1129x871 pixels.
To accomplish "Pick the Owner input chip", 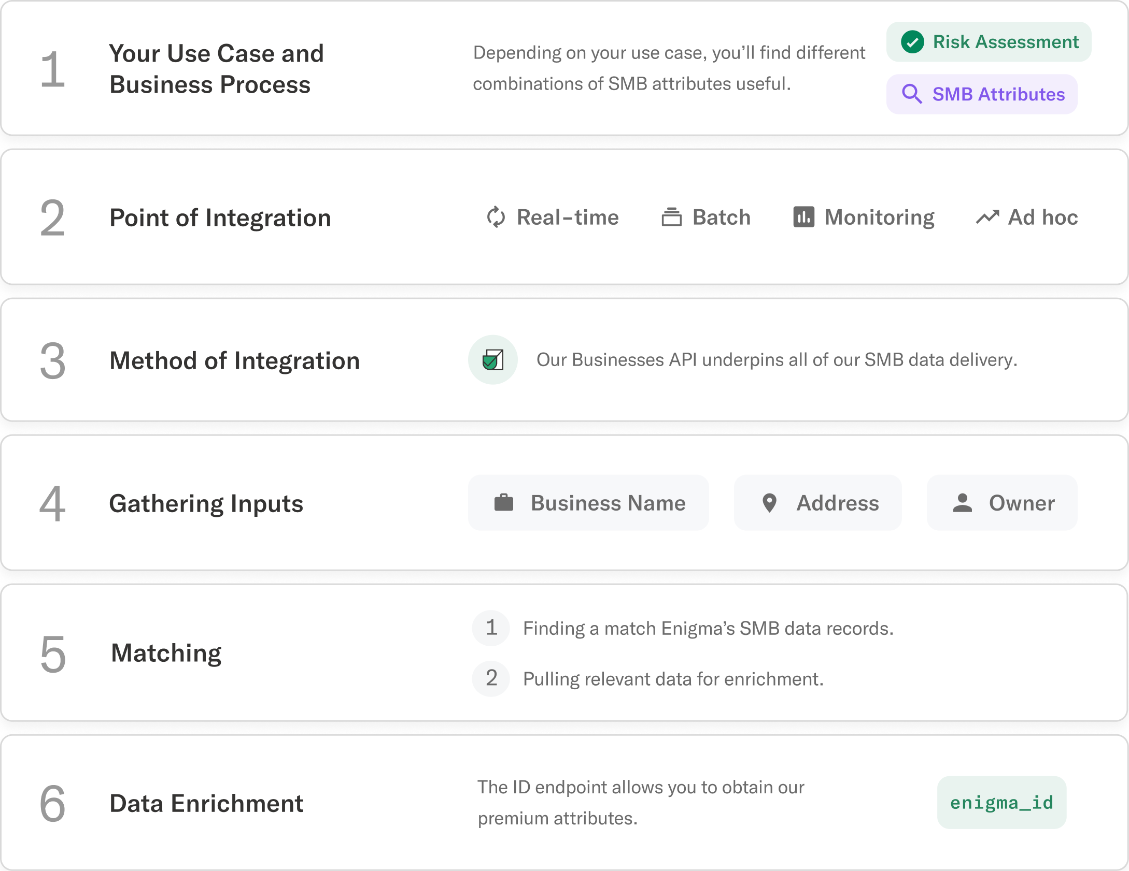I will 1001,502.
